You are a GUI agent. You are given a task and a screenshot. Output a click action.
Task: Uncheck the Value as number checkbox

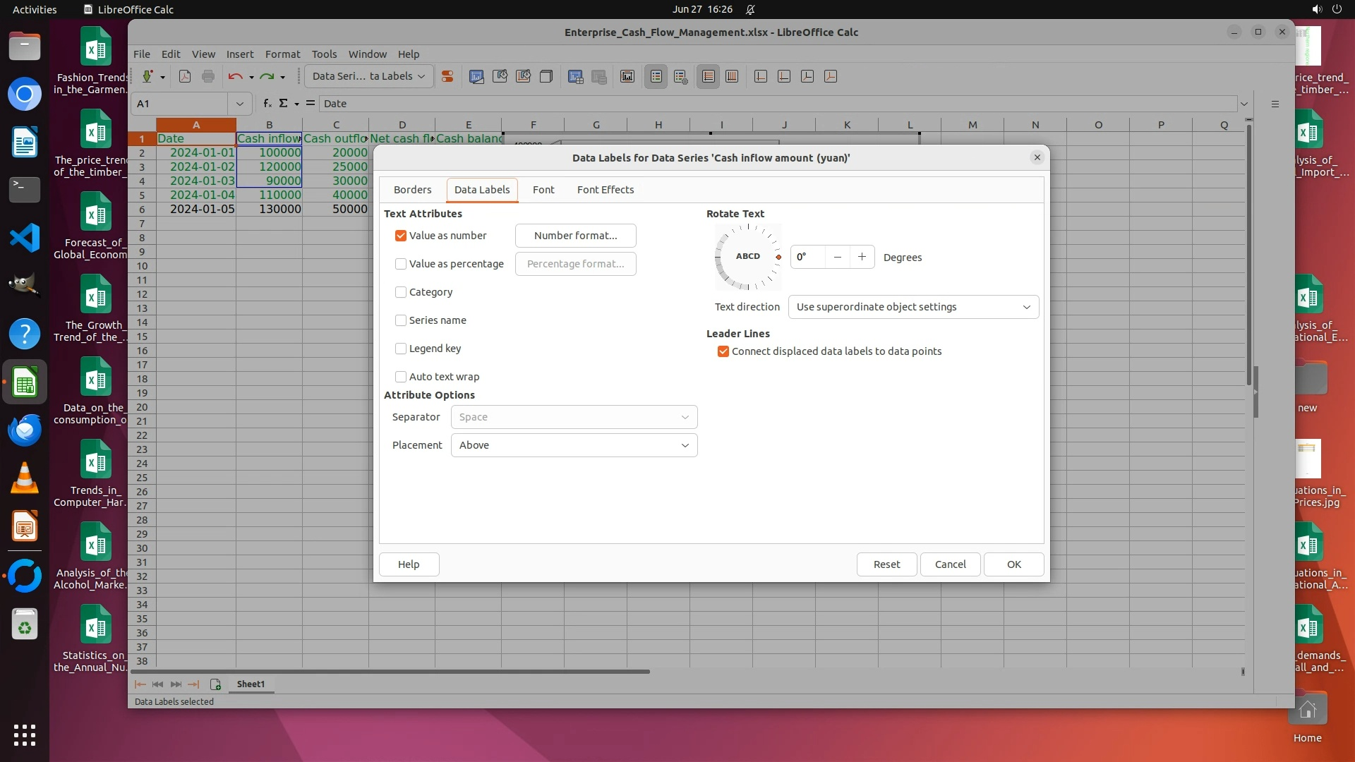(401, 236)
